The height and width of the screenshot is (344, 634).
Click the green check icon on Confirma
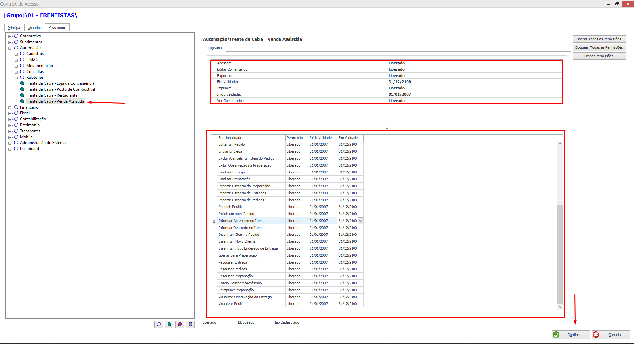[x=556, y=335]
